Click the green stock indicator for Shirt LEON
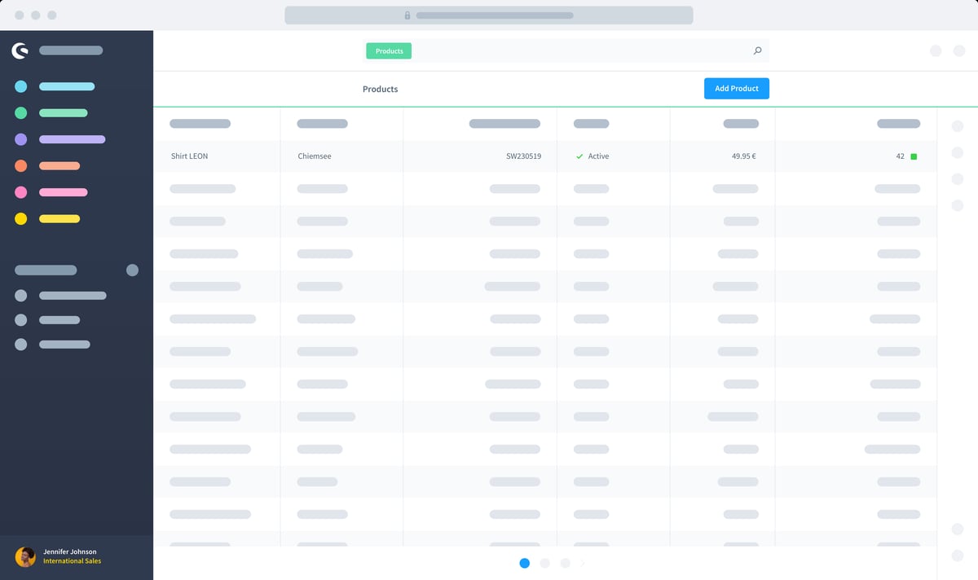This screenshot has height=580, width=978. [913, 156]
